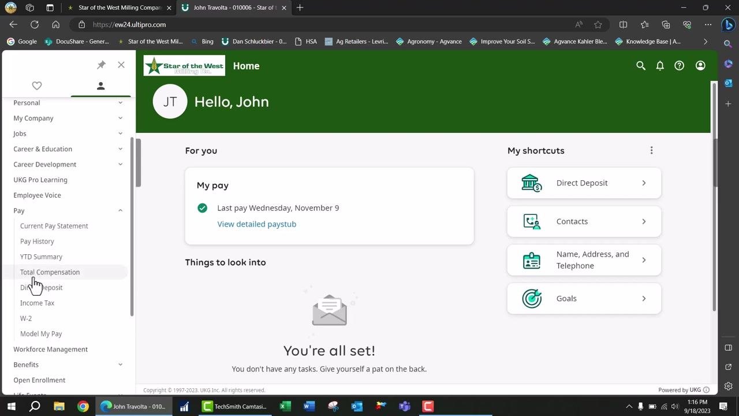The height and width of the screenshot is (416, 739).
Task: Open YTD Summary
Action: coord(41,257)
